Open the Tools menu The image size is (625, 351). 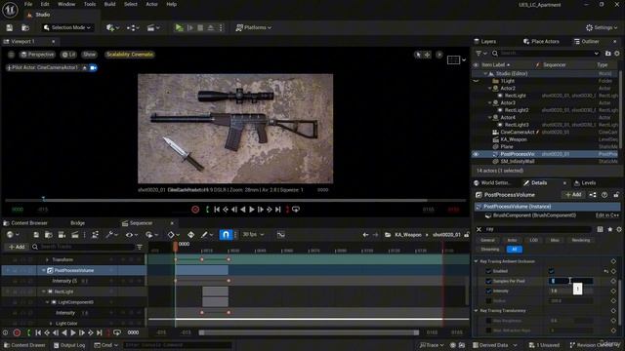click(90, 4)
